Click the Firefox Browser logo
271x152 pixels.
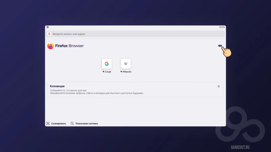click(65, 46)
